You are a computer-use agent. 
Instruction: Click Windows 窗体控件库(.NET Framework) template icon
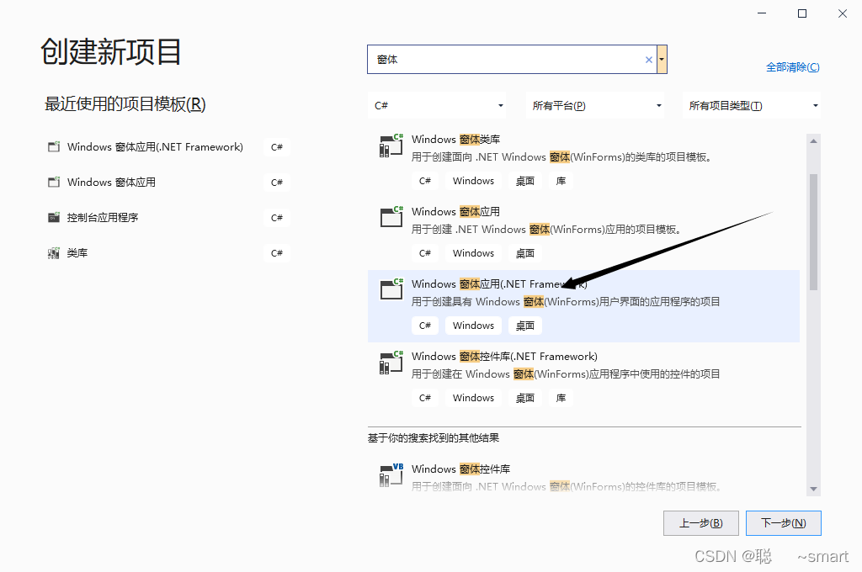391,363
